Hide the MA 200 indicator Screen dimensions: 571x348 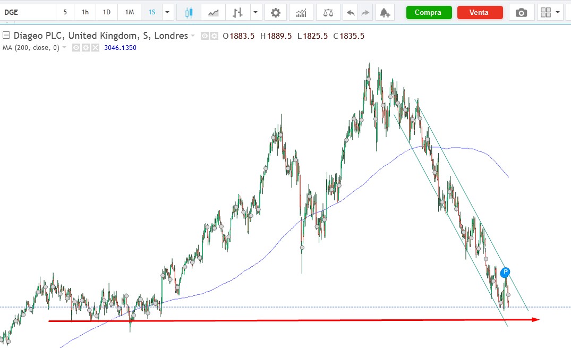tap(76, 48)
